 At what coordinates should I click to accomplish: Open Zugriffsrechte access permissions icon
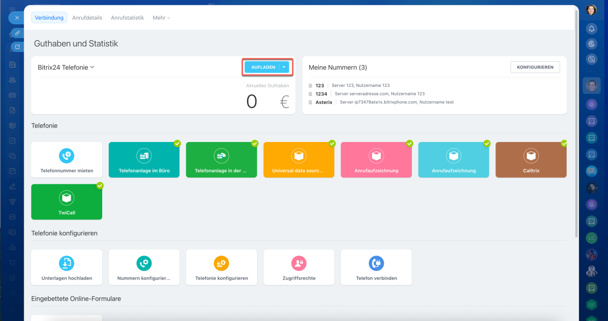299,263
